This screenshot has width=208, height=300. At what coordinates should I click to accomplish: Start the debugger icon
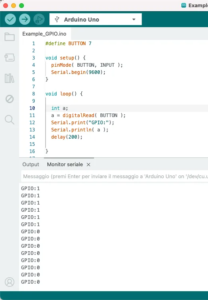coord(39,19)
